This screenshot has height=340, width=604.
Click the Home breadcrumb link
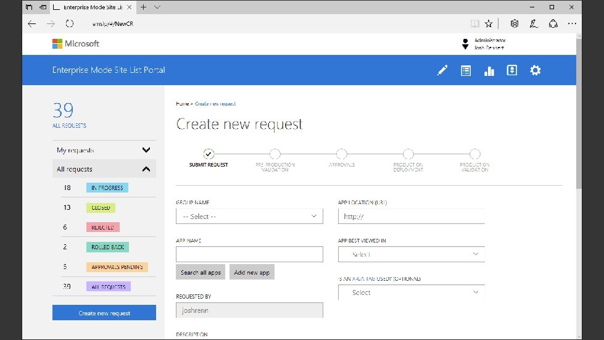(182, 104)
